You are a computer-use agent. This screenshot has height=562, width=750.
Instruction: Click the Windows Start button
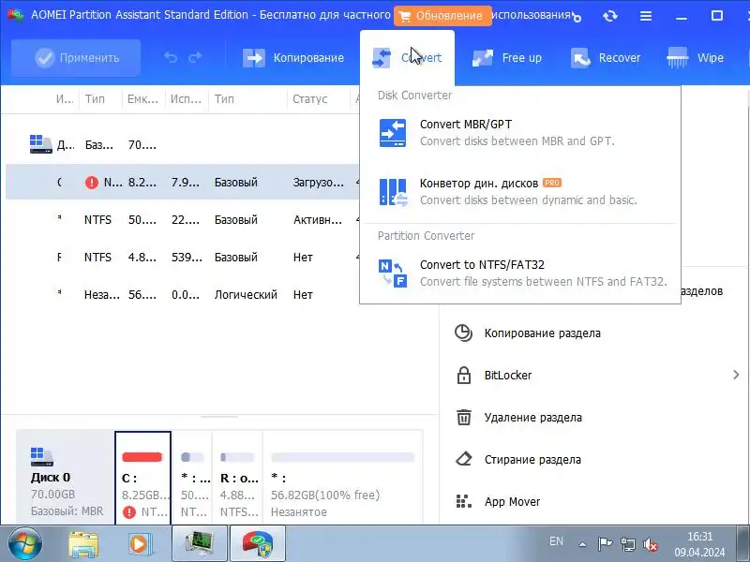point(24,543)
